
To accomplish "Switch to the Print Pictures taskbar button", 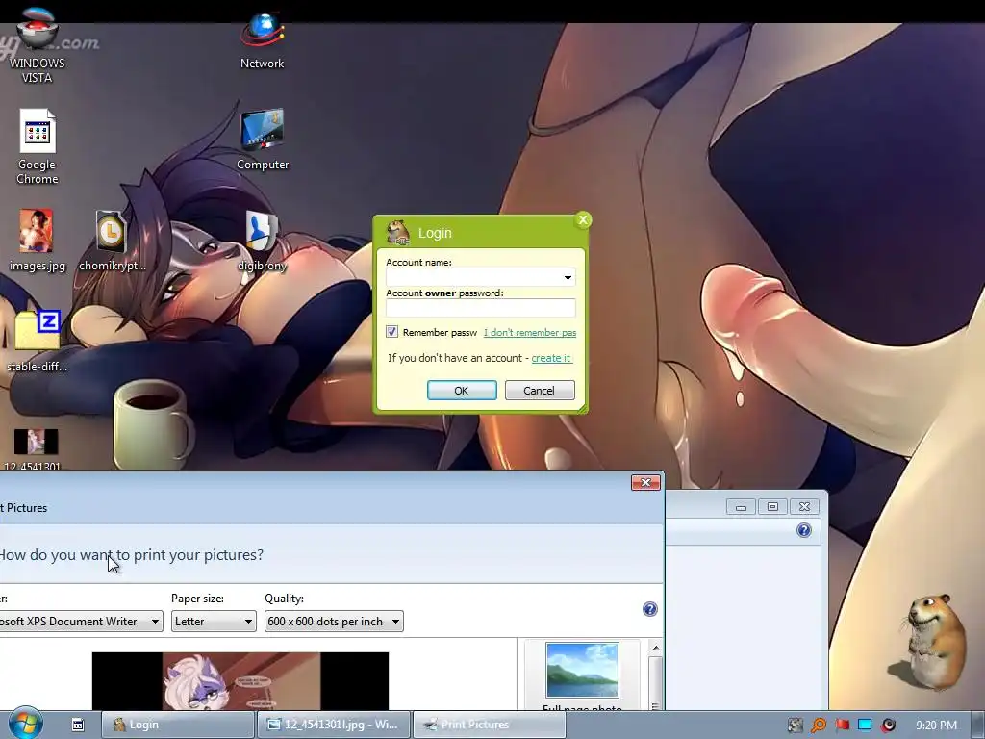I will [490, 725].
